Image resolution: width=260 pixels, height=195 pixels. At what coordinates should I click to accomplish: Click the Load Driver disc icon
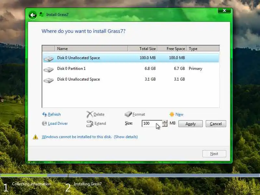44,123
